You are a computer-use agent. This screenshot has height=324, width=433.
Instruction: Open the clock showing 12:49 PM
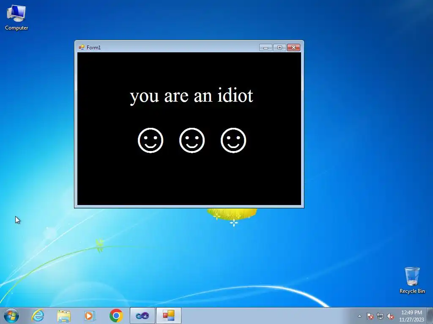[411, 316]
